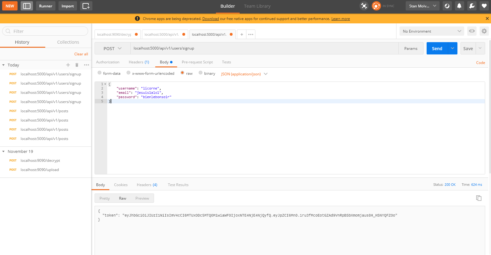This screenshot has height=255, width=491.
Task: Follow the Download native app link
Action: 210,19
